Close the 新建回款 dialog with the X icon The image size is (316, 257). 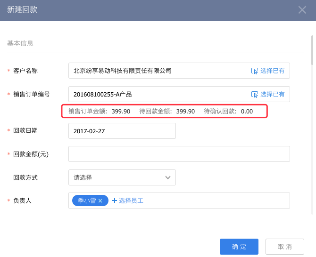click(x=302, y=10)
